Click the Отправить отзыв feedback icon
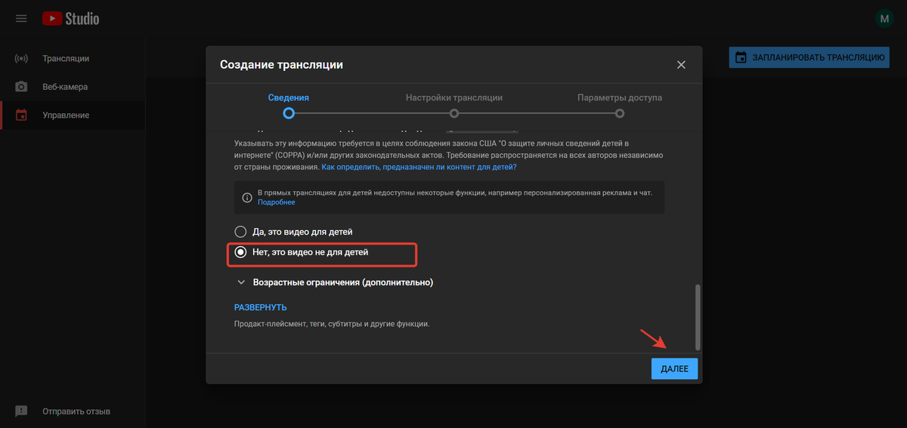The width and height of the screenshot is (907, 428). pyautogui.click(x=21, y=411)
